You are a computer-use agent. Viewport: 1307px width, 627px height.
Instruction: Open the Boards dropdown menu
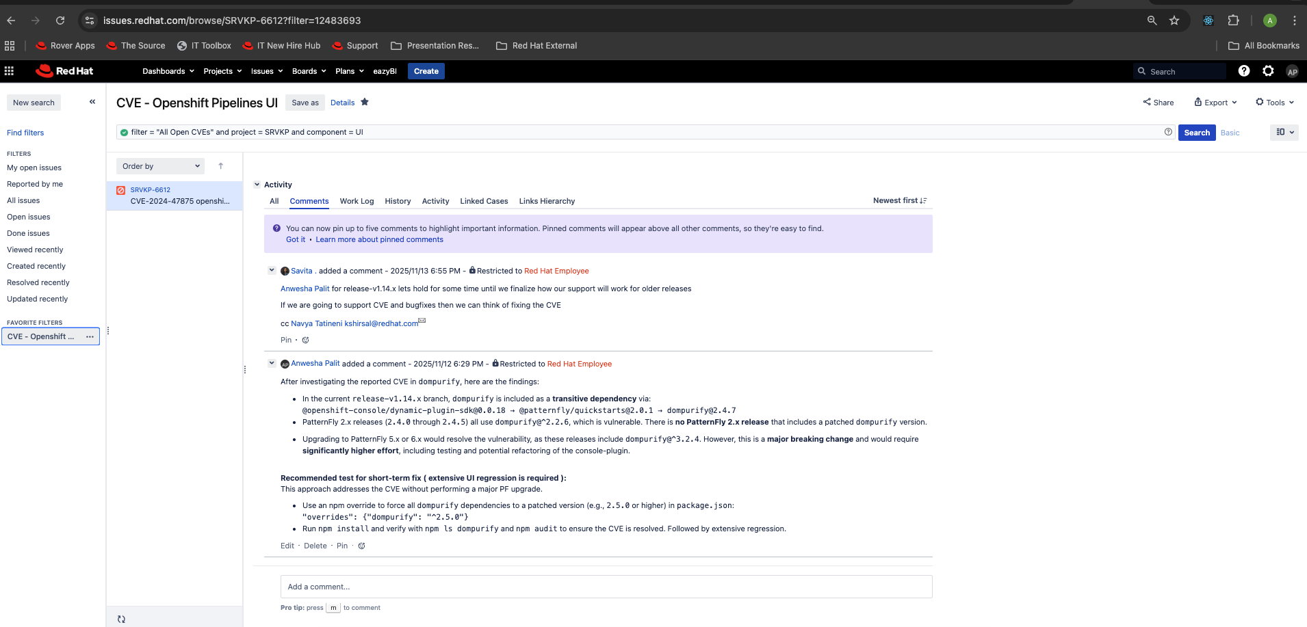[x=309, y=71]
